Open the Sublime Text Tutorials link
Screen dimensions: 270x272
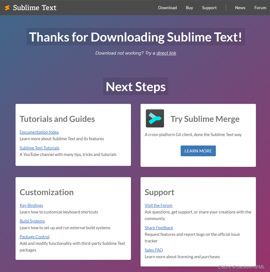39,148
